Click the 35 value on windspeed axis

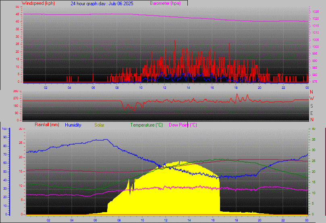point(17,29)
